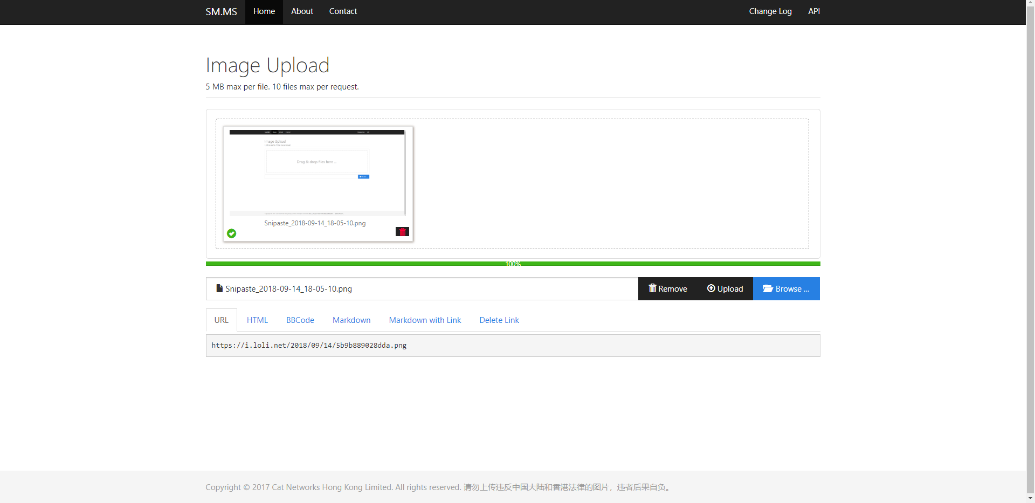The image size is (1035, 503).
Task: Click the green upload success checkmark icon
Action: click(x=231, y=233)
